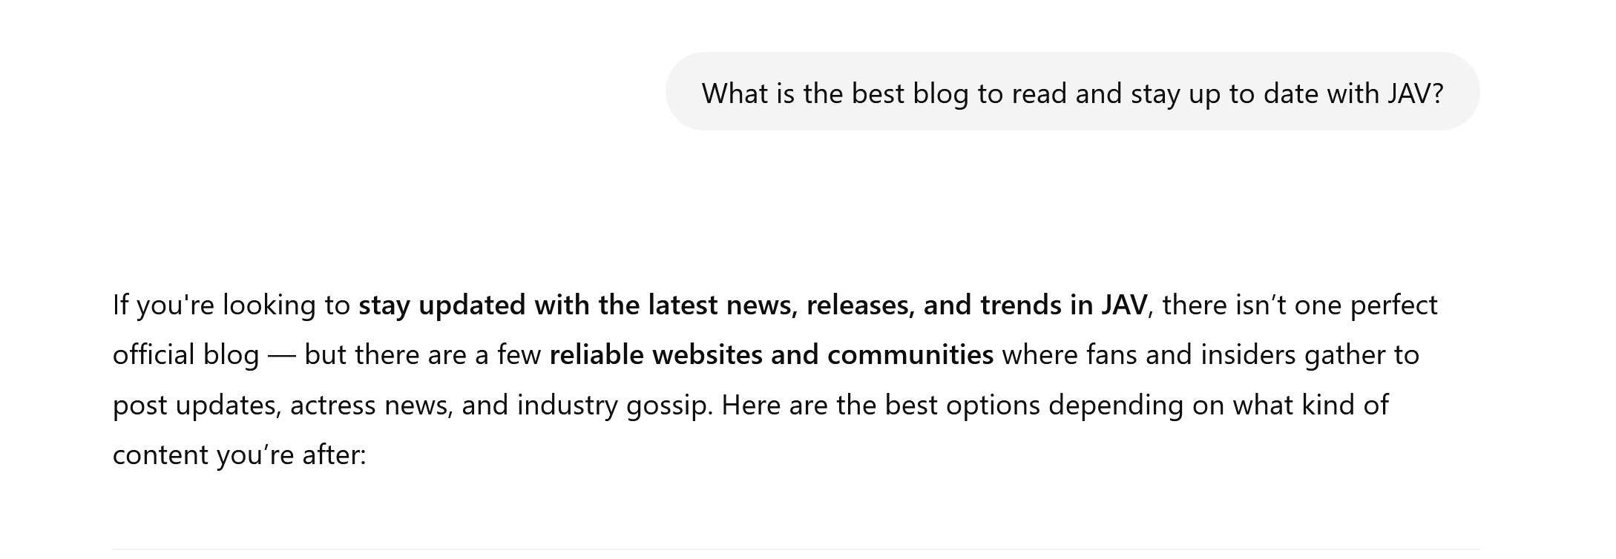The width and height of the screenshot is (1616, 559).
Task: Click the text "there isn't one perfect"
Action: coord(1299,305)
